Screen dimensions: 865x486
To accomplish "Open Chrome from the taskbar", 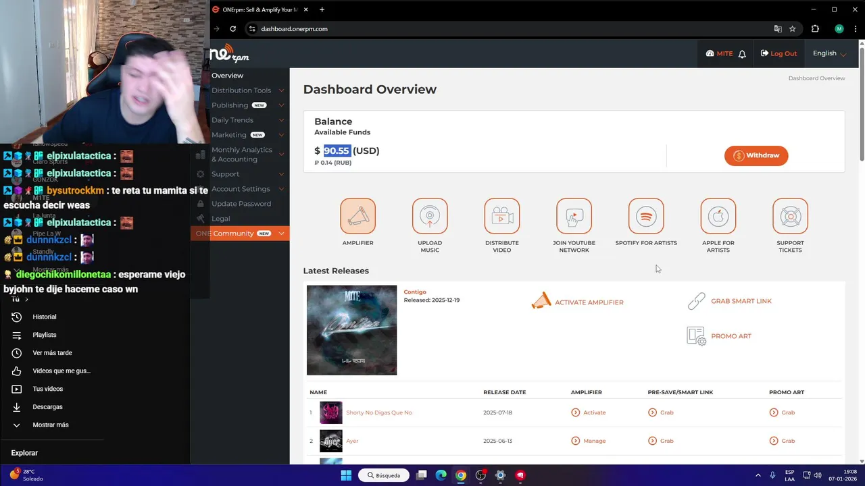I will (460, 475).
